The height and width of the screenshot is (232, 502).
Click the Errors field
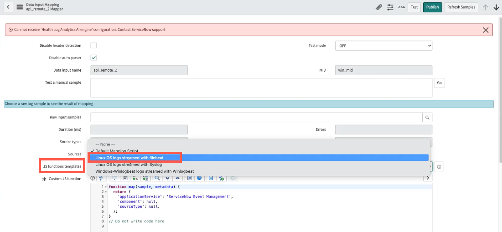click(383, 129)
